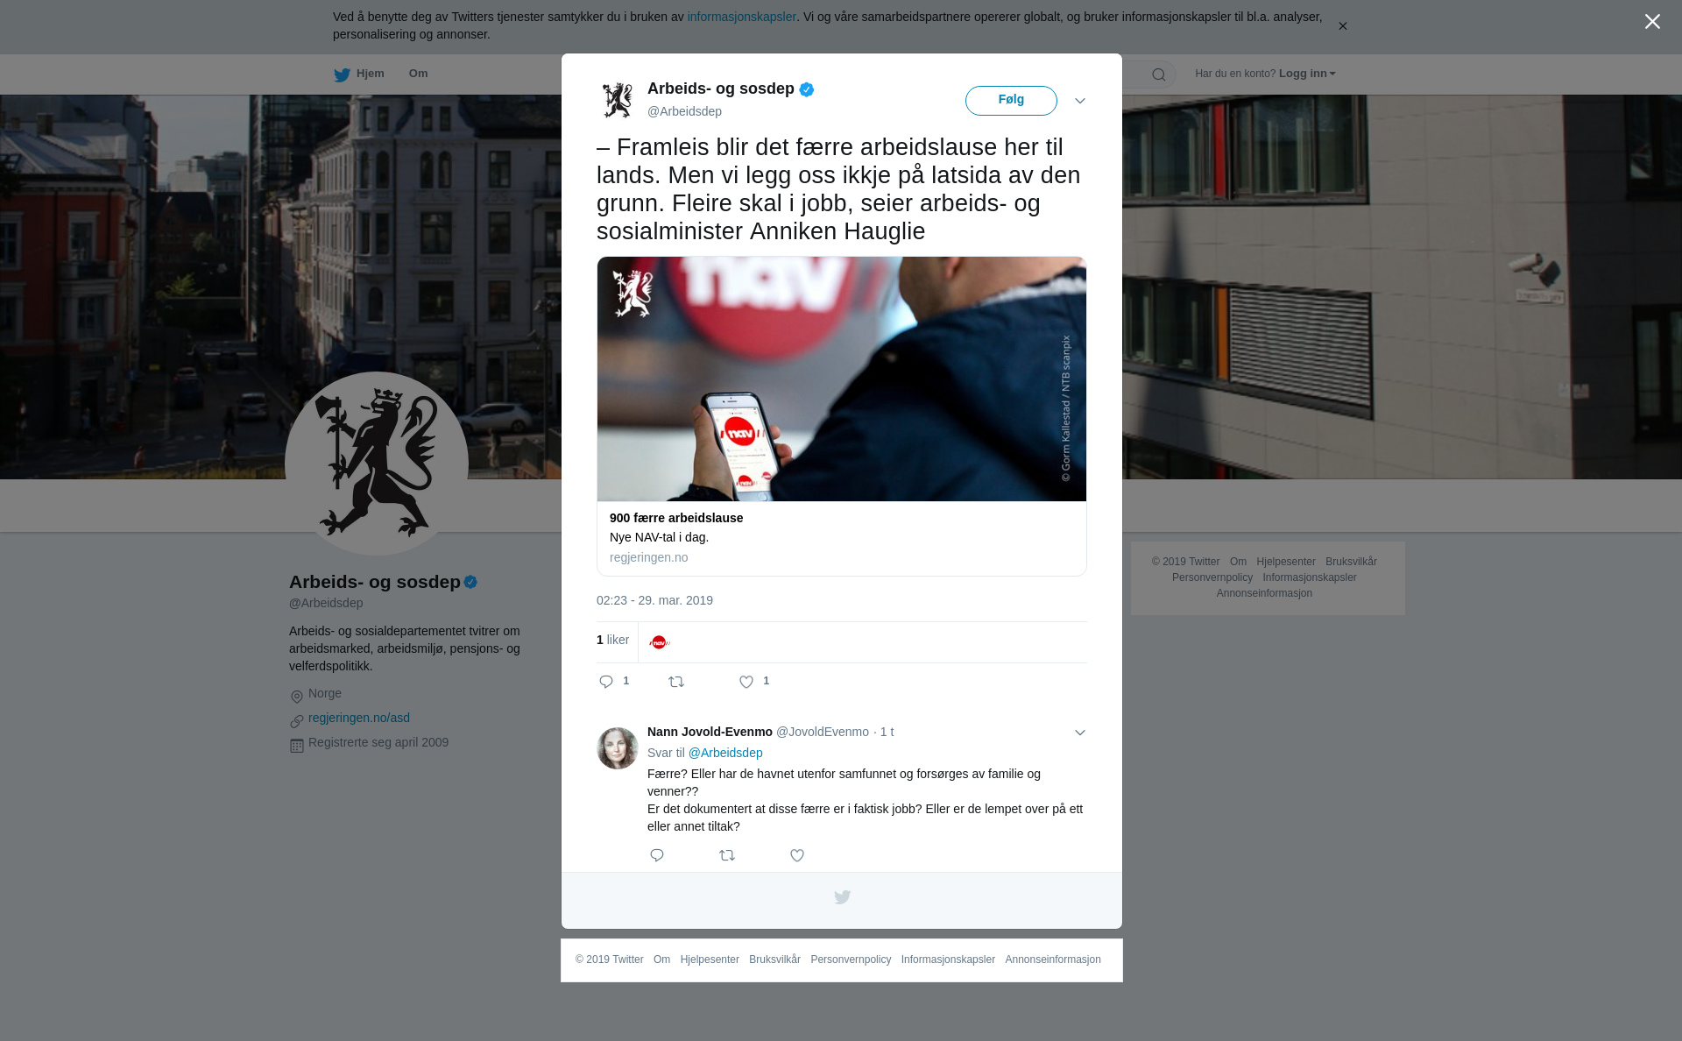Retweet the main tweet
Screen dimensions: 1682x1041
coord(676,682)
